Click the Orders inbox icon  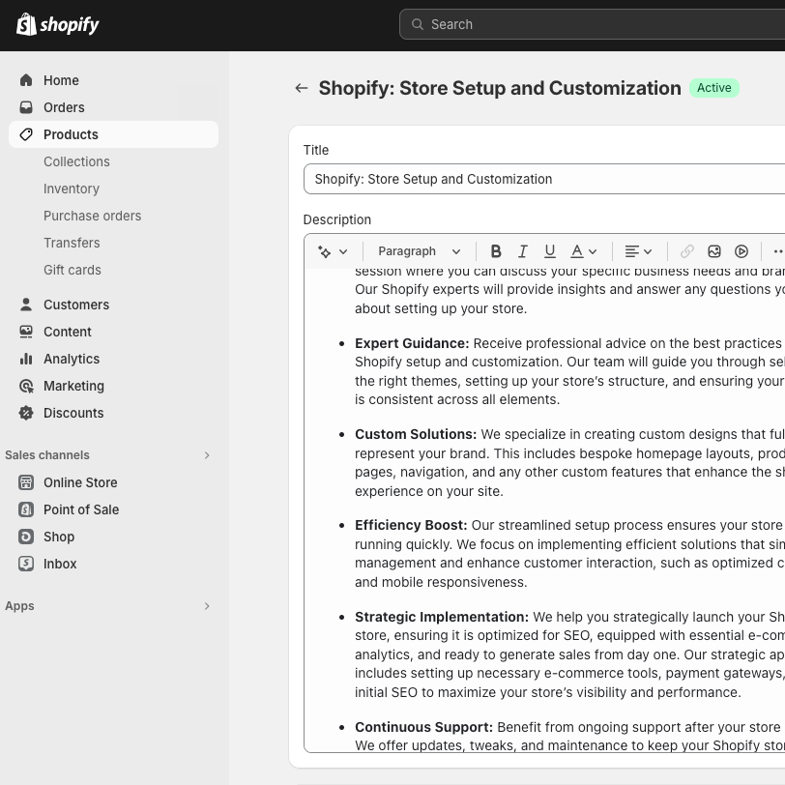click(x=26, y=107)
